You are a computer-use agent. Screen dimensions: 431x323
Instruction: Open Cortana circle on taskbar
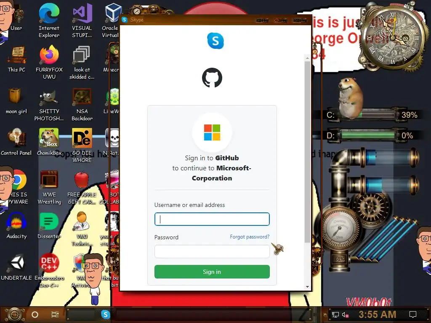click(x=35, y=315)
